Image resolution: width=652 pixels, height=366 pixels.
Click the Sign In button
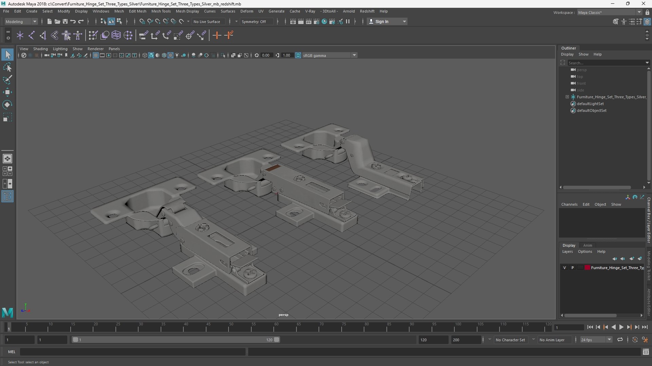(387, 22)
